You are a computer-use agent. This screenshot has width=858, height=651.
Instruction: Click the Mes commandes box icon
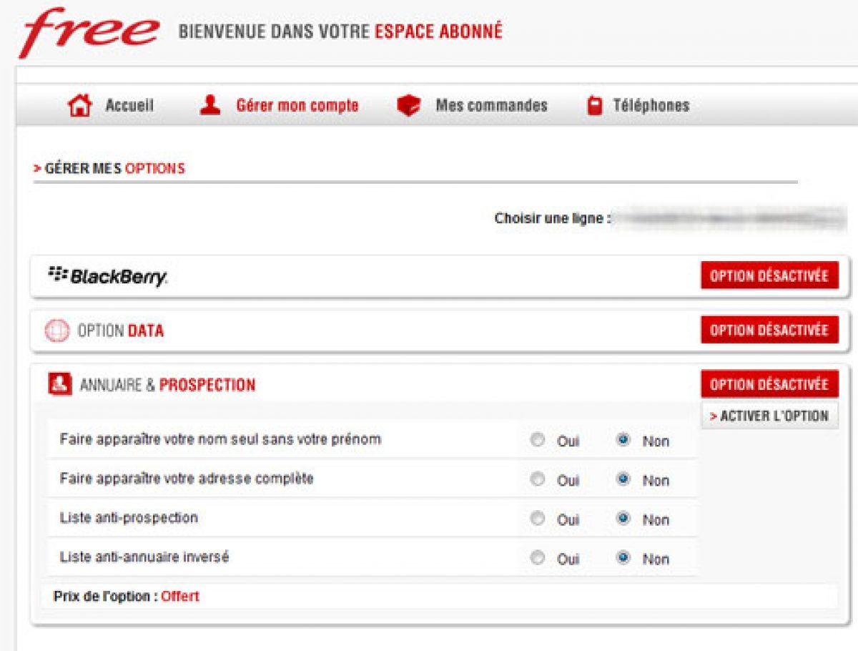[408, 106]
